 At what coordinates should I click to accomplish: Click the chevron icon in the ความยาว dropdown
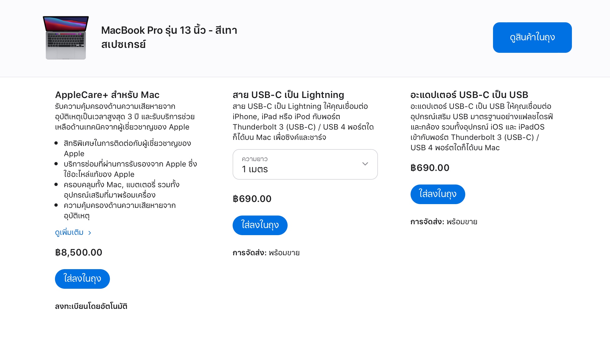(x=365, y=164)
